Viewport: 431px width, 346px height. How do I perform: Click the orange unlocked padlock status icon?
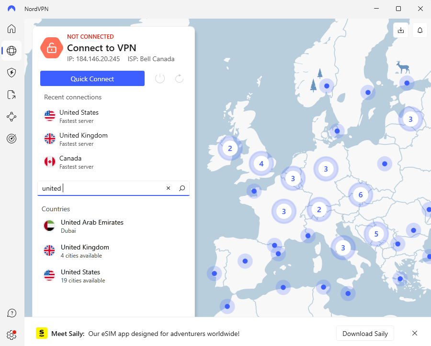(52, 48)
